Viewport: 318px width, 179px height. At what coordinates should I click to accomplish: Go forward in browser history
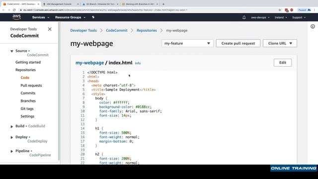pos(9,10)
